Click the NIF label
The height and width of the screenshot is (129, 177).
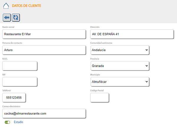click(4, 74)
